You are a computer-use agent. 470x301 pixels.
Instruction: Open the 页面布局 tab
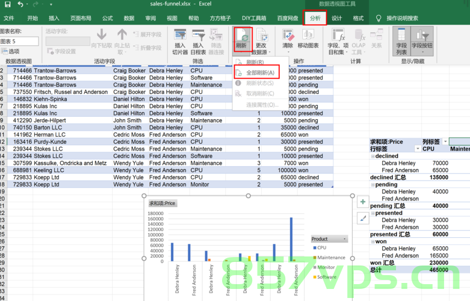(x=81, y=18)
